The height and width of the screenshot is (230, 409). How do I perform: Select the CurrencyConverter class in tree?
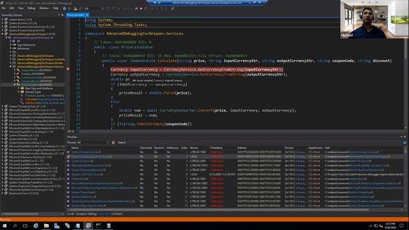click(x=38, y=77)
